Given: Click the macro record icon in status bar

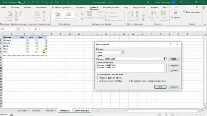Looking at the screenshot, I should click(12, 115).
